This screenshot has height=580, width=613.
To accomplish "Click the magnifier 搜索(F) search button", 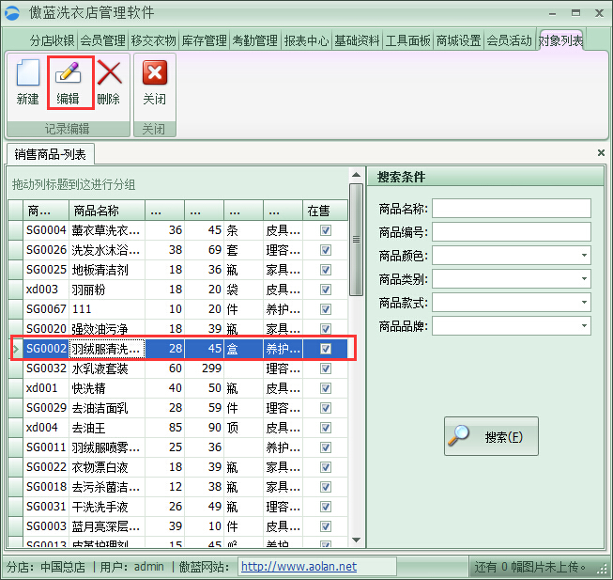I will click(x=491, y=436).
